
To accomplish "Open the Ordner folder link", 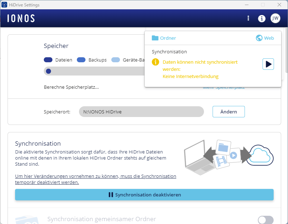I will coord(164,38).
